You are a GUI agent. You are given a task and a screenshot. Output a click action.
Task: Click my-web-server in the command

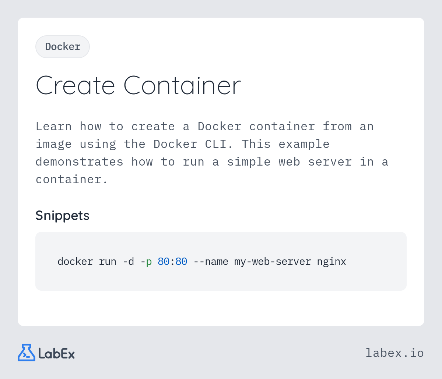[x=273, y=262]
